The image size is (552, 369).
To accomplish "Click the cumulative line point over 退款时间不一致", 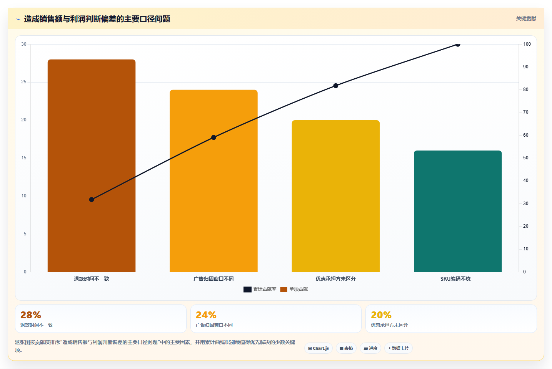I will (x=92, y=200).
